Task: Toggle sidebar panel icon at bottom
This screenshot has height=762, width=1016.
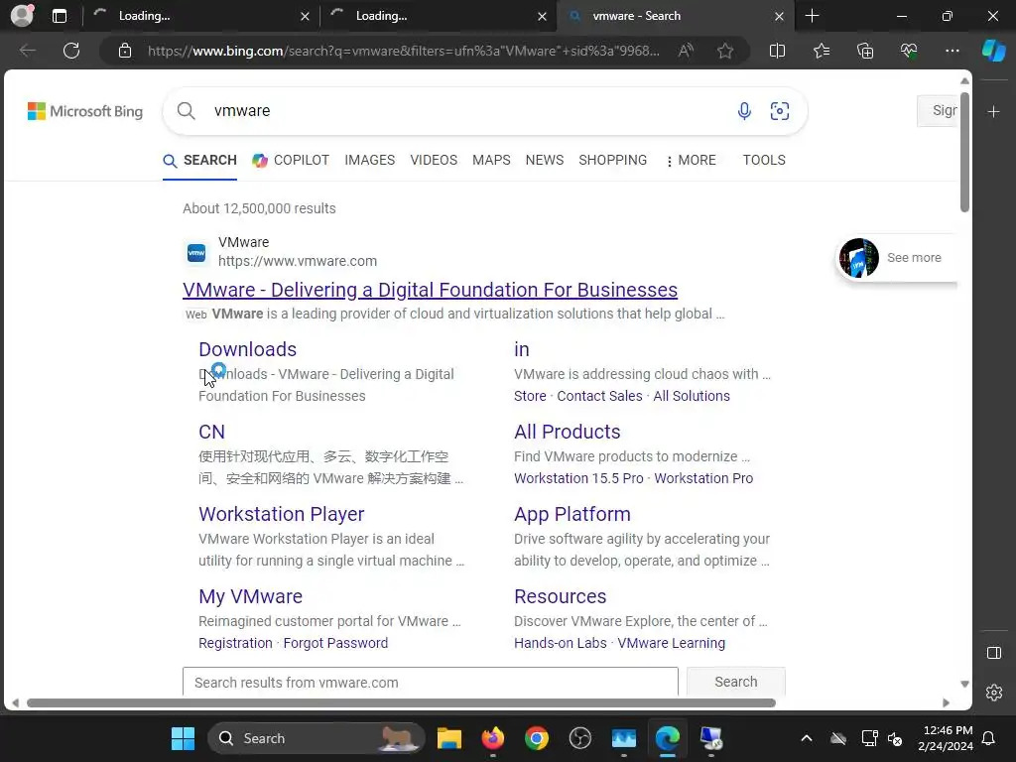Action: click(x=993, y=653)
